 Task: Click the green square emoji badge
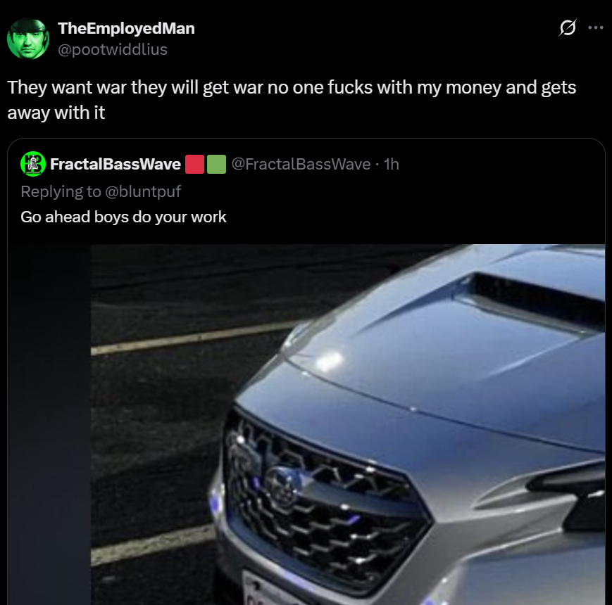[216, 164]
